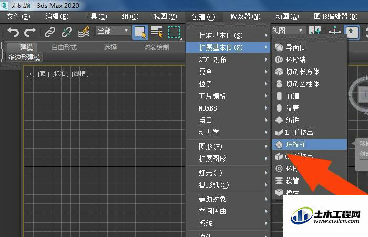The width and height of the screenshot is (368, 237).
Task: Open the 摄影机(C) submenu
Action: pos(228,185)
